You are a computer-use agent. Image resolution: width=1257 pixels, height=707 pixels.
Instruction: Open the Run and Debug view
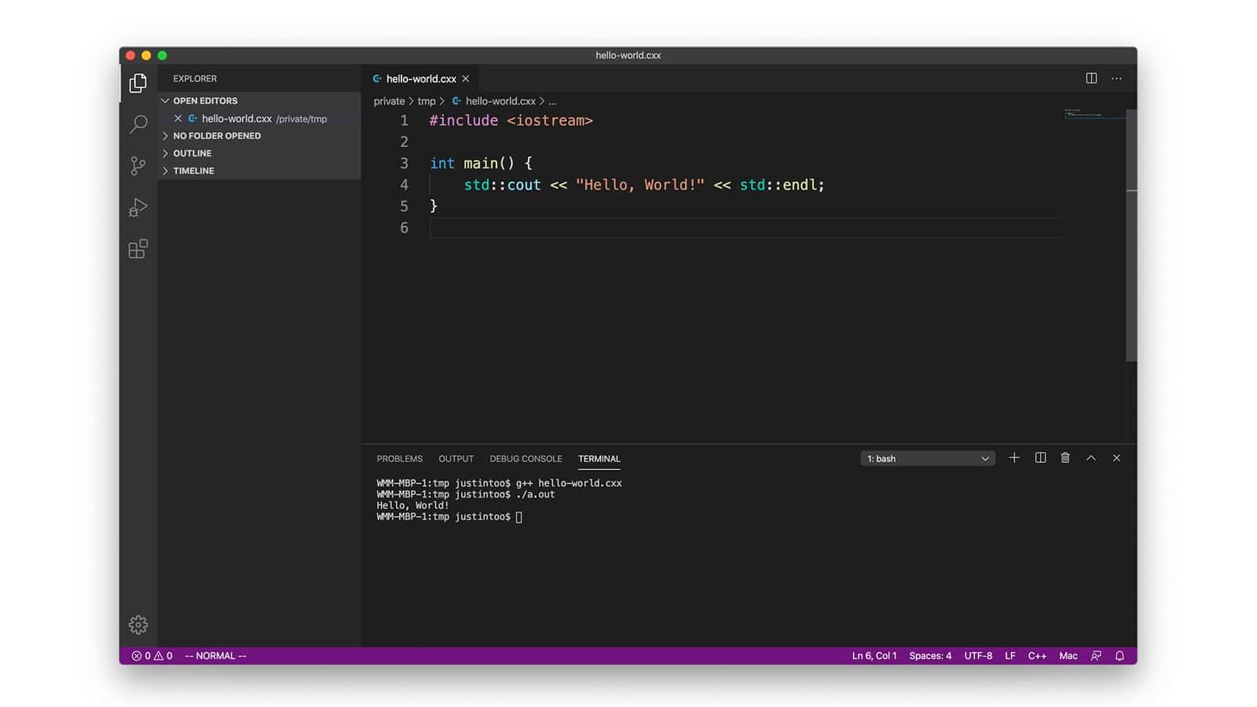tap(138, 207)
